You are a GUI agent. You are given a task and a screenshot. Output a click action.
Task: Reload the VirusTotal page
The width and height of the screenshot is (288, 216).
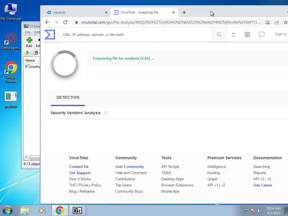pos(65,22)
